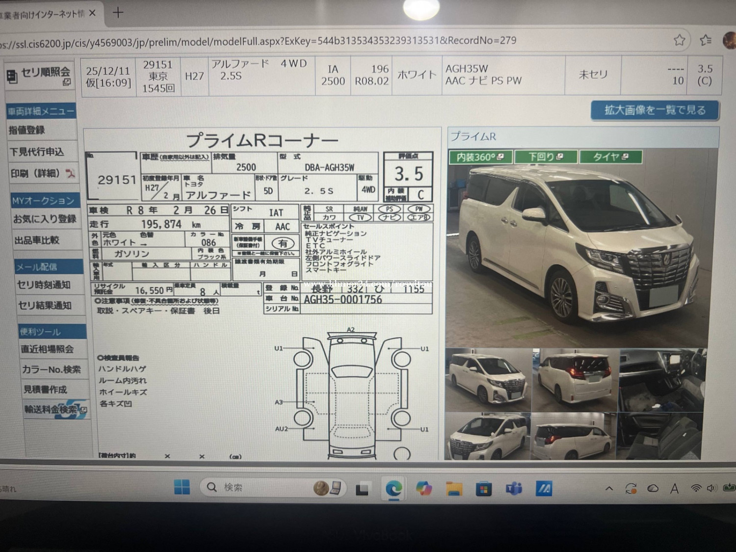
Task: Launch Microsoft Store from the taskbar
Action: tap(484, 489)
